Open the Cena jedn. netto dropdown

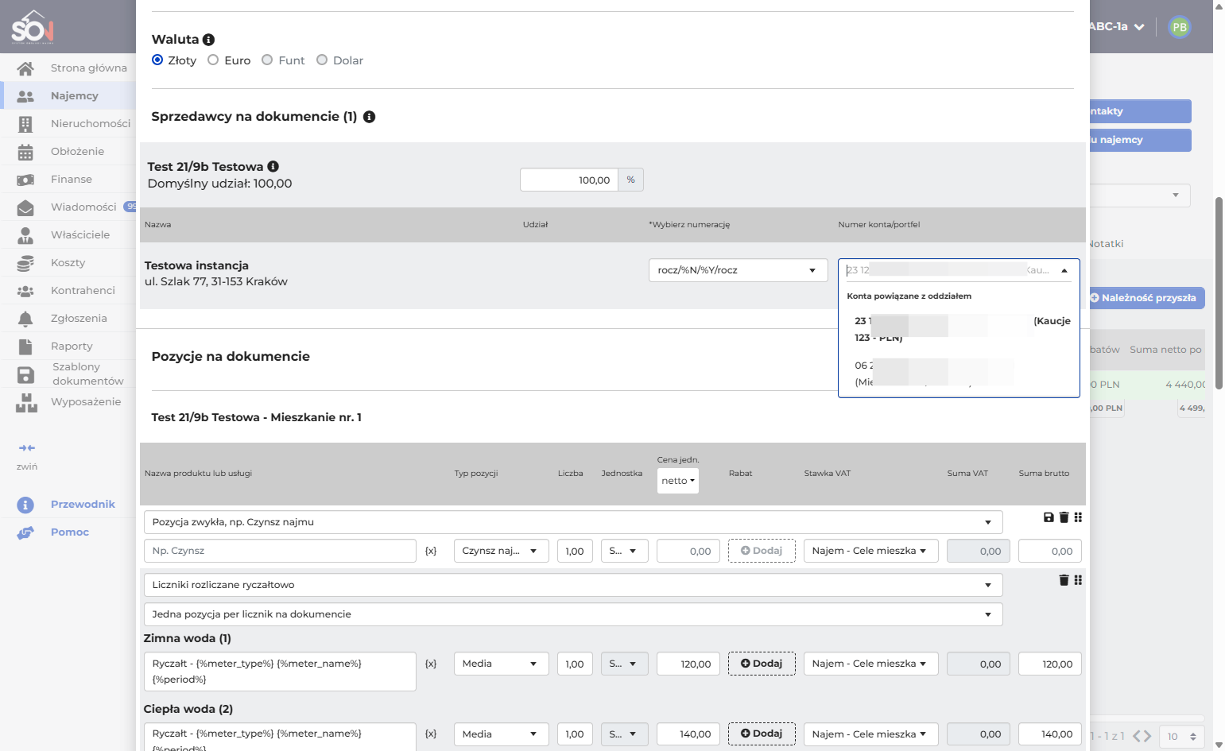pyautogui.click(x=678, y=481)
